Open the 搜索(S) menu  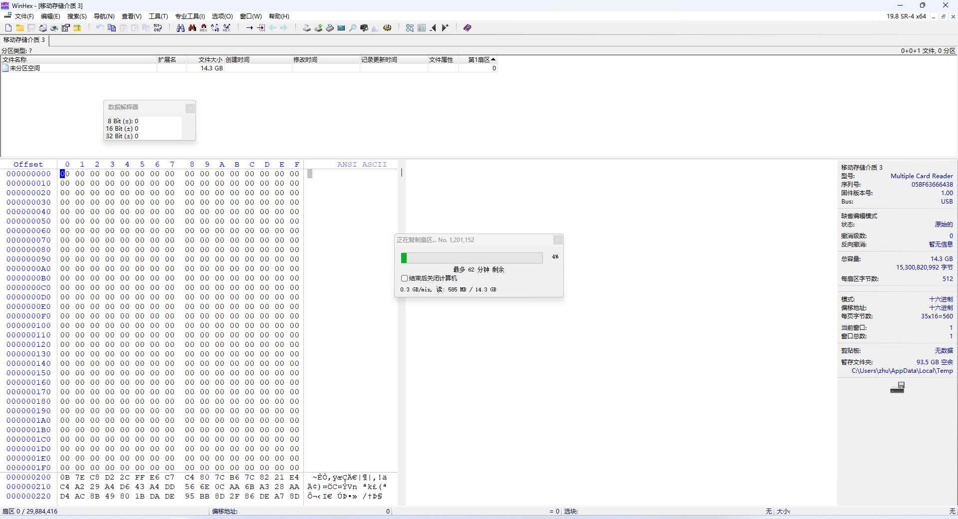coord(77,16)
